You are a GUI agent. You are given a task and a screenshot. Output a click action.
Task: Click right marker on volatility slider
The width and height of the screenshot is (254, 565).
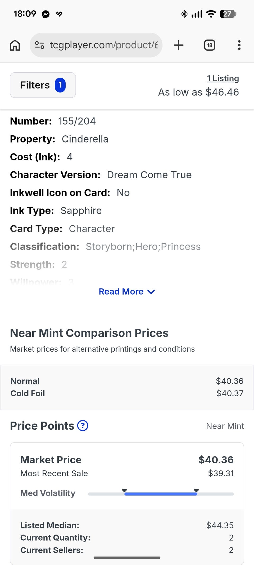tap(196, 491)
